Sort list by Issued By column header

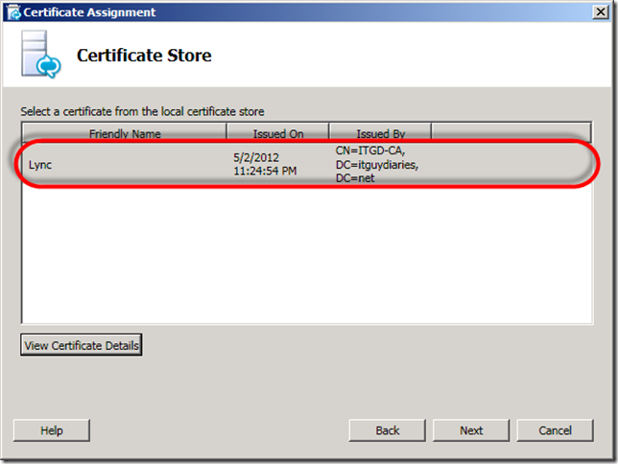pyautogui.click(x=380, y=134)
